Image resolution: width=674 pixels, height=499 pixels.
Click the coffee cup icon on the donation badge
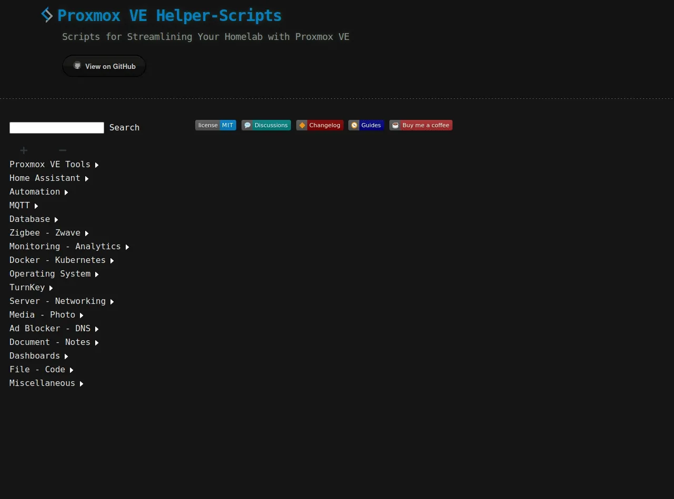(395, 125)
